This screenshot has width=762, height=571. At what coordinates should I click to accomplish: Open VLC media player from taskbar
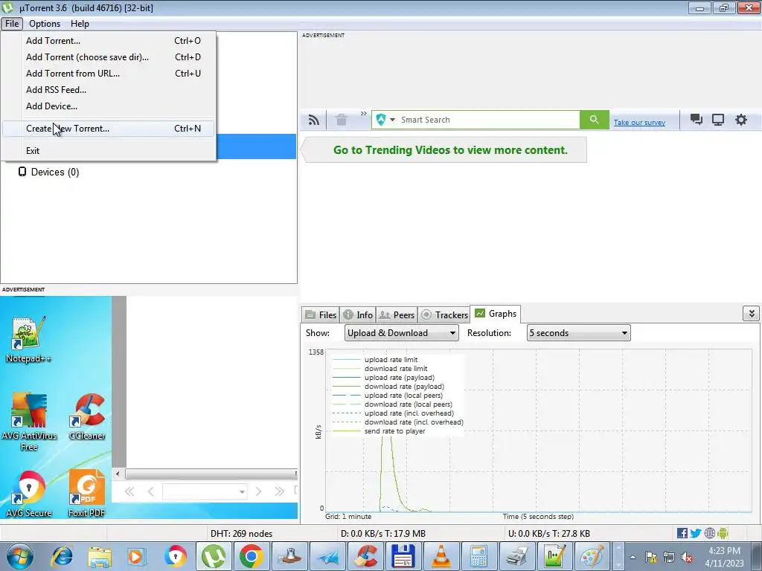[441, 556]
